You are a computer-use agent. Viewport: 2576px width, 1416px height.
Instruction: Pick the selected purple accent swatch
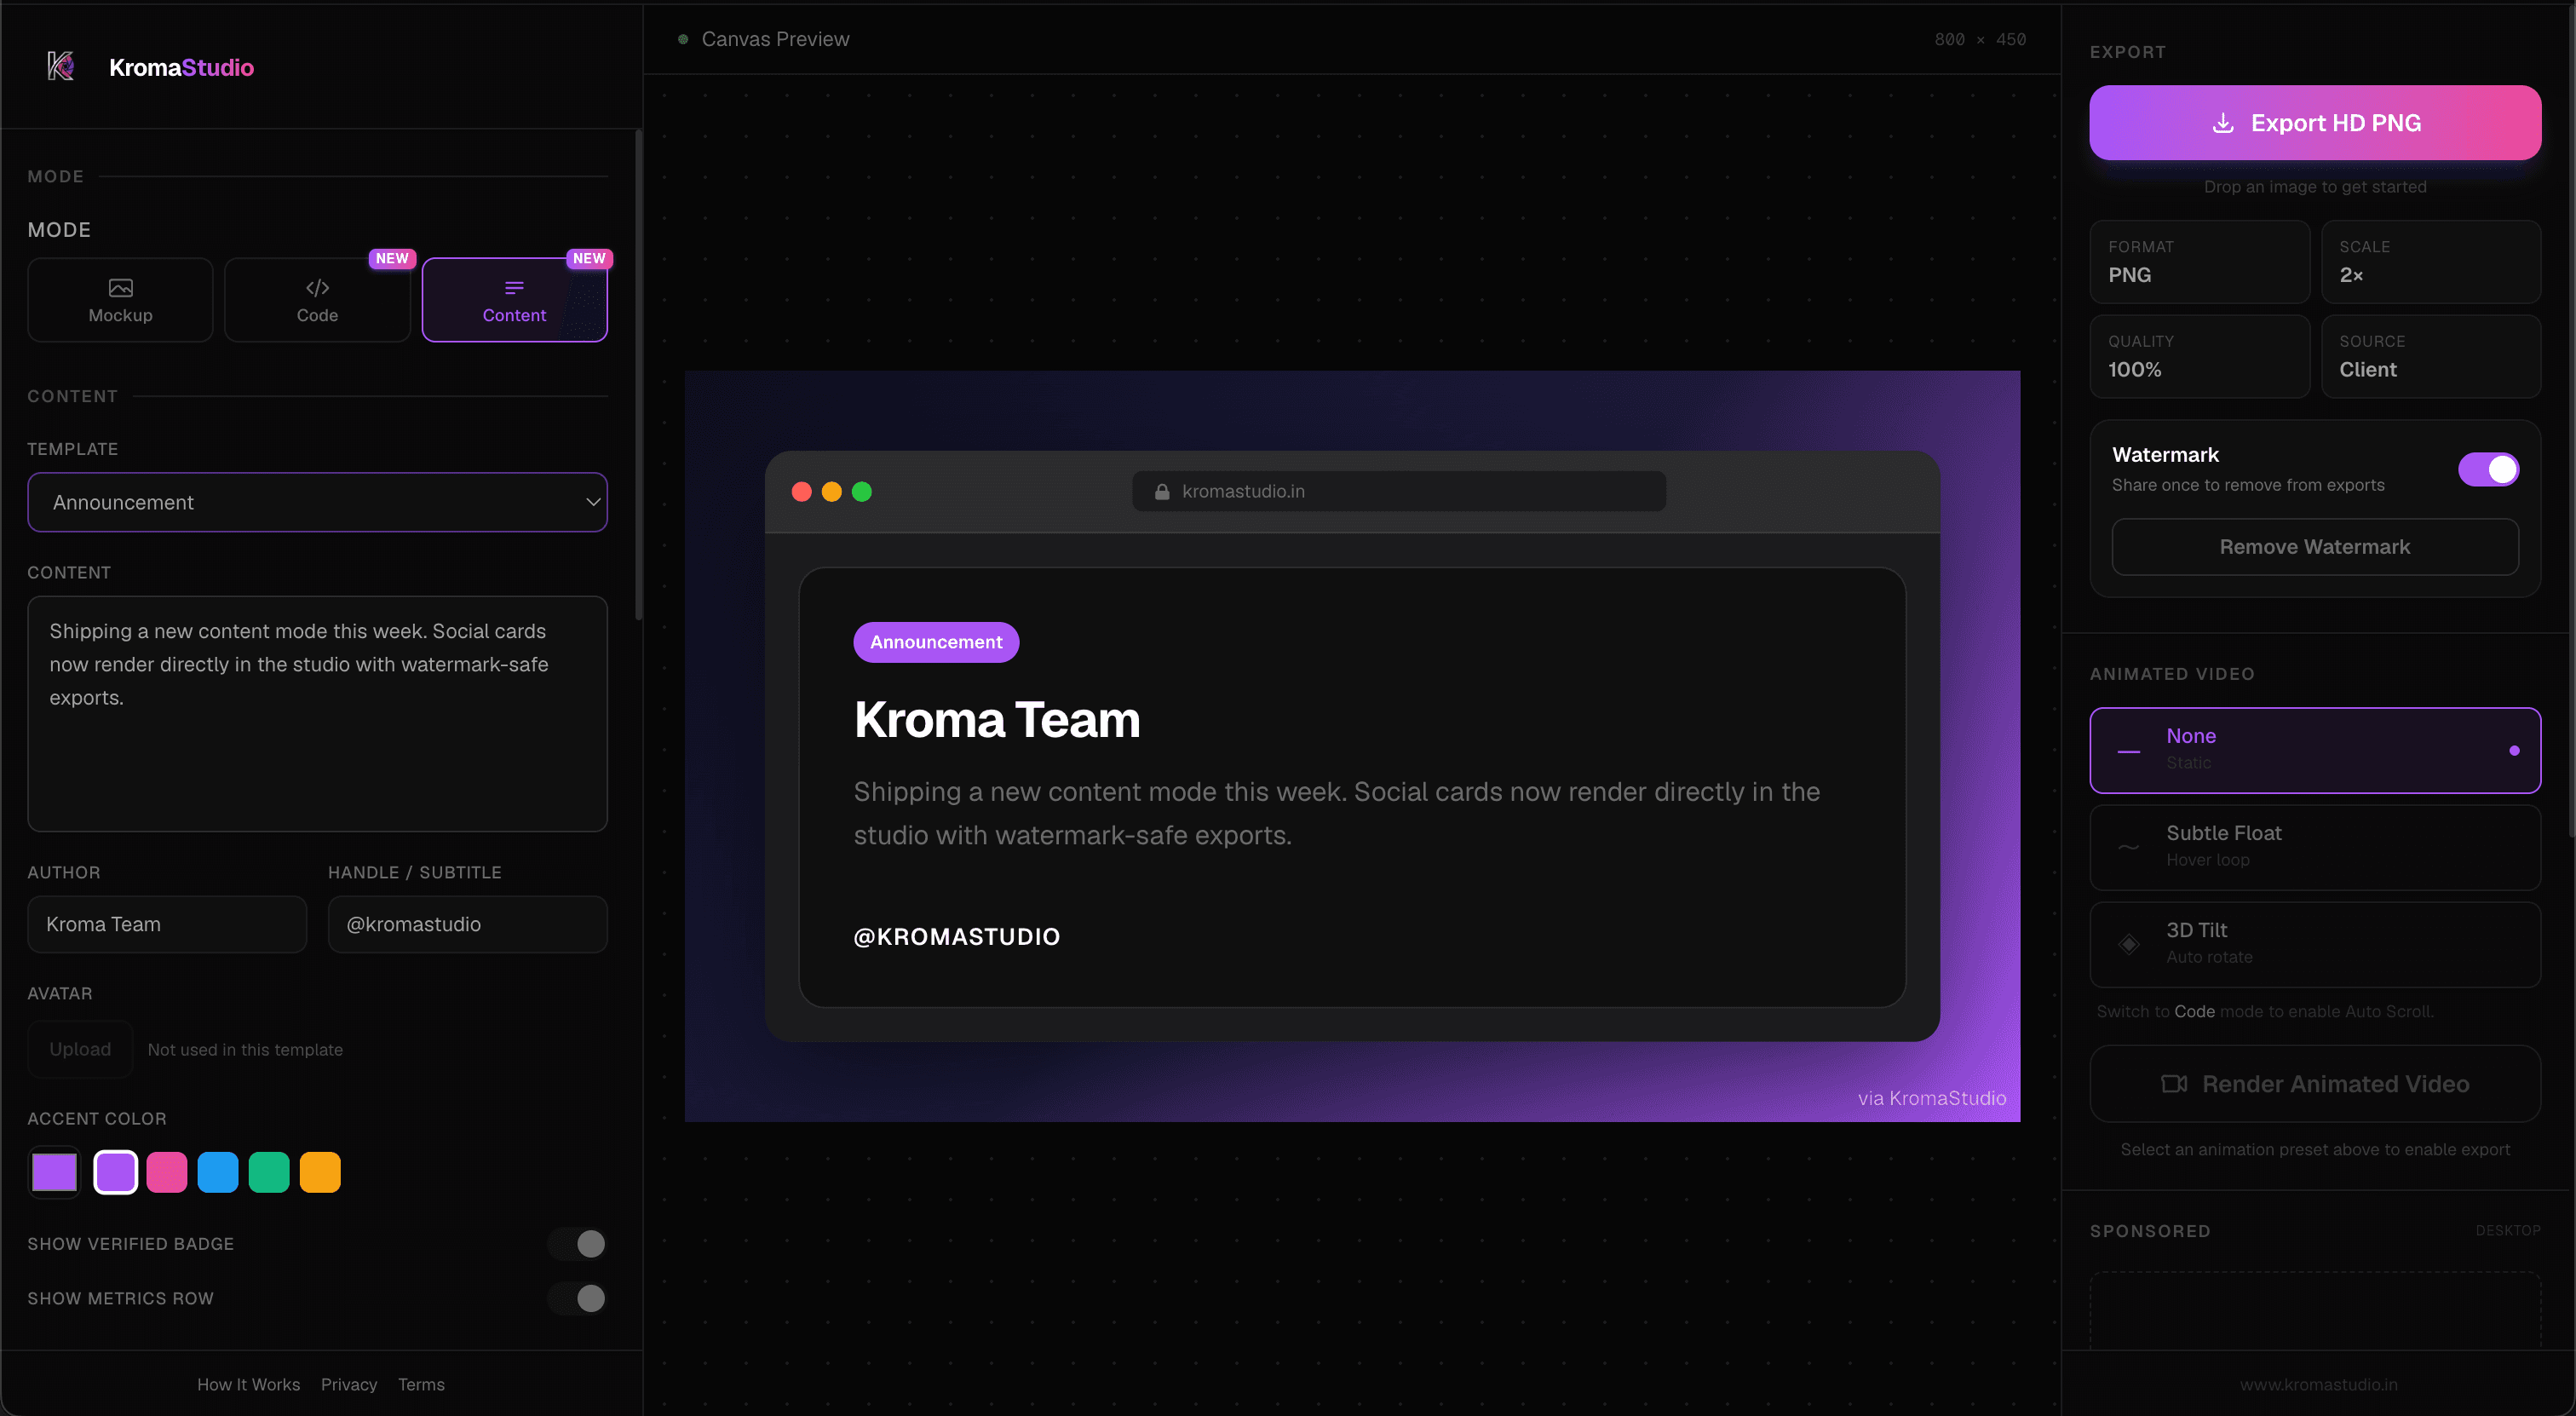pyautogui.click(x=115, y=1172)
